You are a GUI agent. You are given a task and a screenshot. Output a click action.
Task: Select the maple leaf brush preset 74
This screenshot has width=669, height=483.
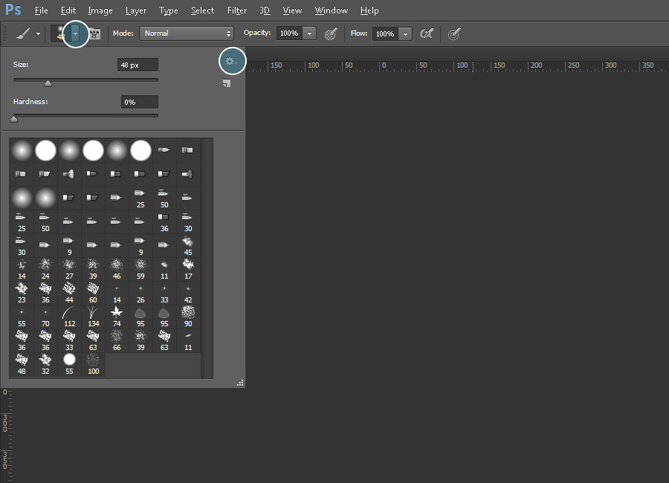117,314
